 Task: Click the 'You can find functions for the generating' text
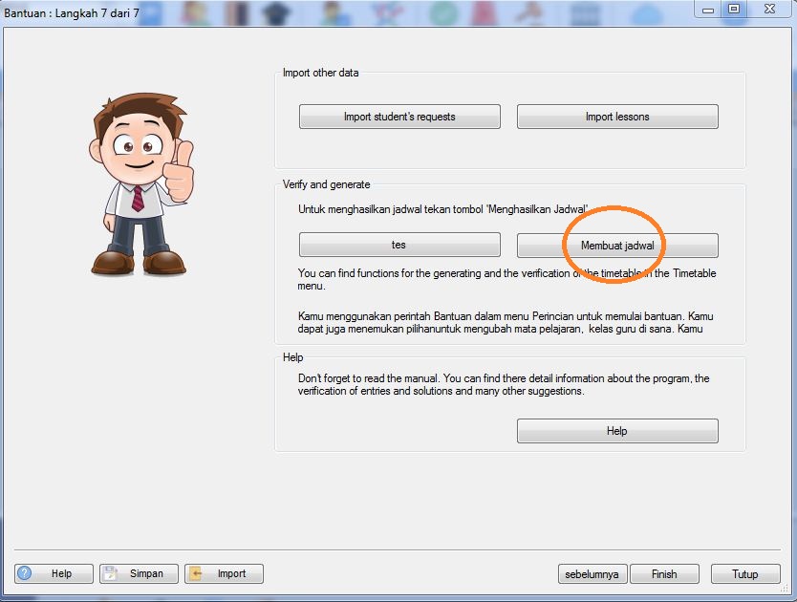(506, 279)
